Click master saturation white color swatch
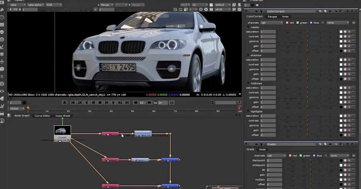The image size is (361, 189). [x=341, y=32]
